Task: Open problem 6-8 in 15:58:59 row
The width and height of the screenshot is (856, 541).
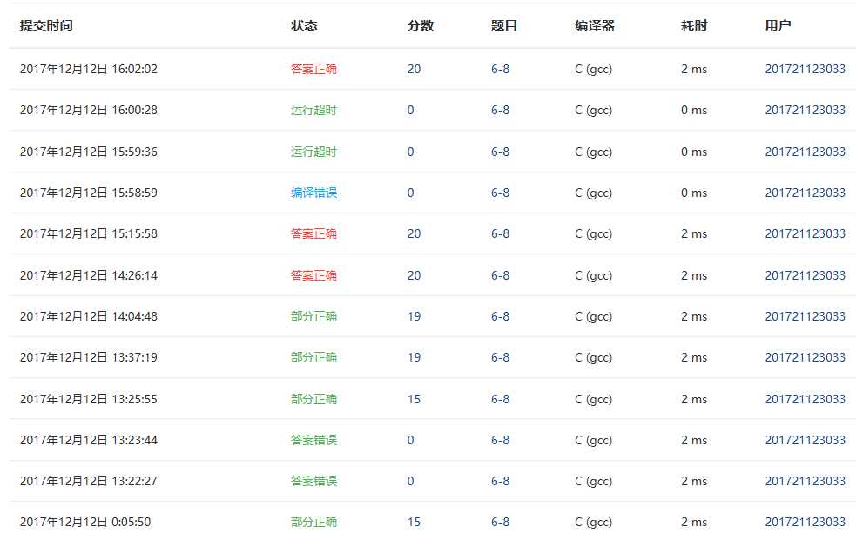Action: click(500, 193)
